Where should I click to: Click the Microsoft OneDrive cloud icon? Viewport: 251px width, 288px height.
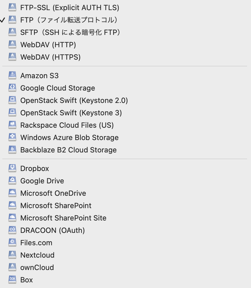(12, 193)
